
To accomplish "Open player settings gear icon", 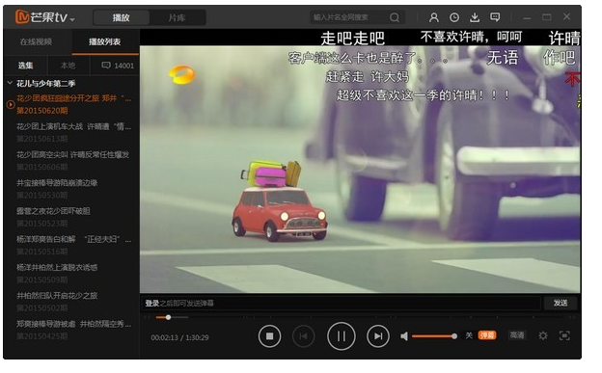I will click(x=543, y=335).
